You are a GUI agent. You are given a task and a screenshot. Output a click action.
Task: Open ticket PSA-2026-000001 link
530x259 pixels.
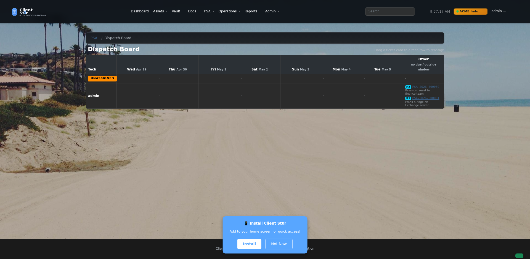tap(426, 98)
